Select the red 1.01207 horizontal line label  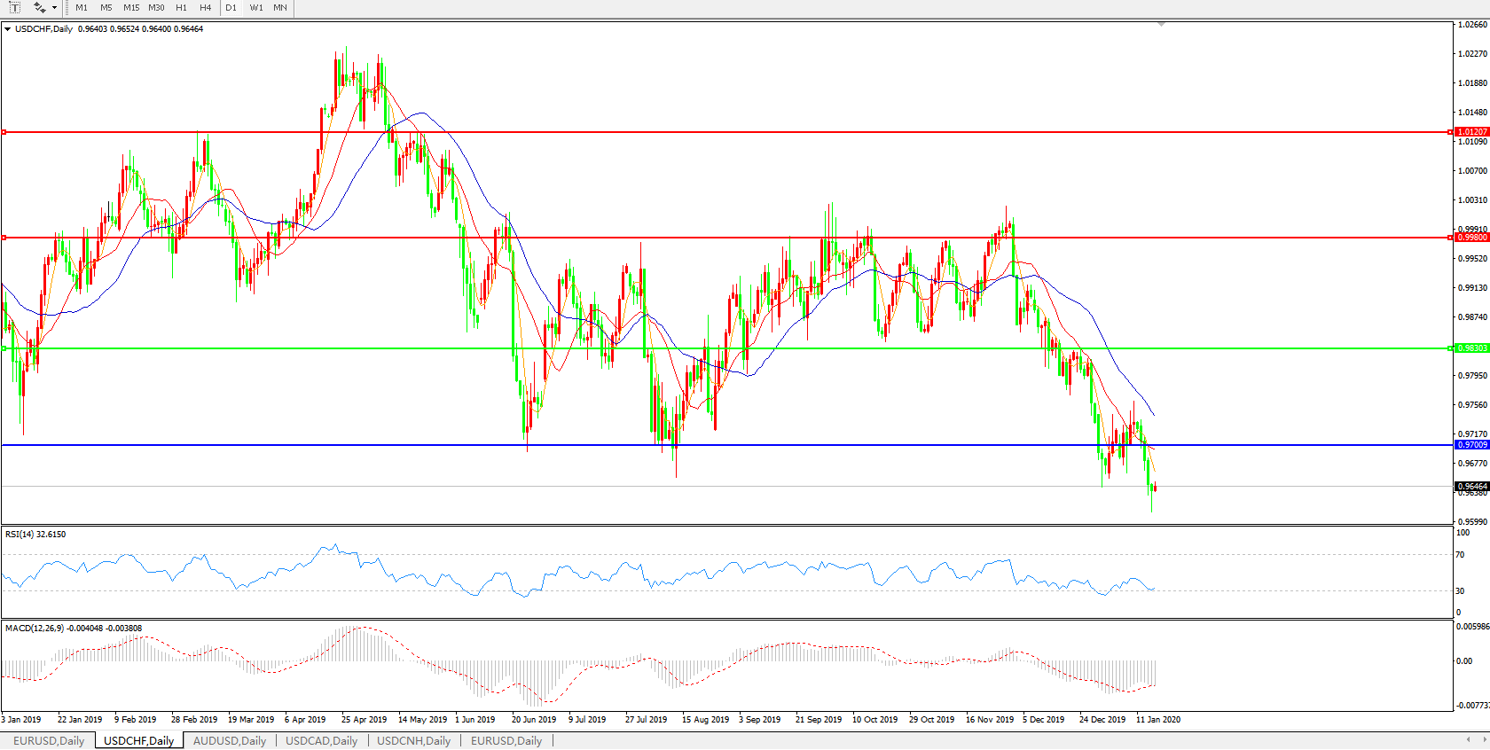[x=1472, y=132]
